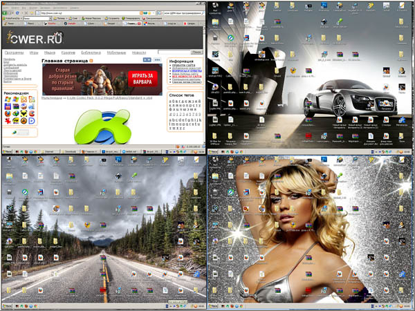Image resolution: width=415 pixels, height=311 pixels.
Task: Open the Библиотека navigation item
Action: [91, 53]
